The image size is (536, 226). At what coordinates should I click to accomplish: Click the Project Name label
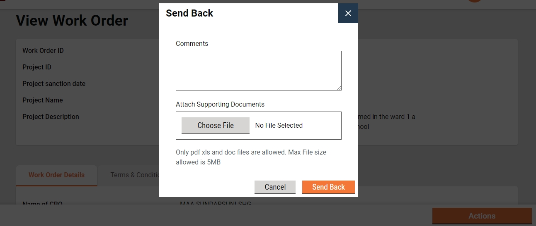(x=43, y=100)
